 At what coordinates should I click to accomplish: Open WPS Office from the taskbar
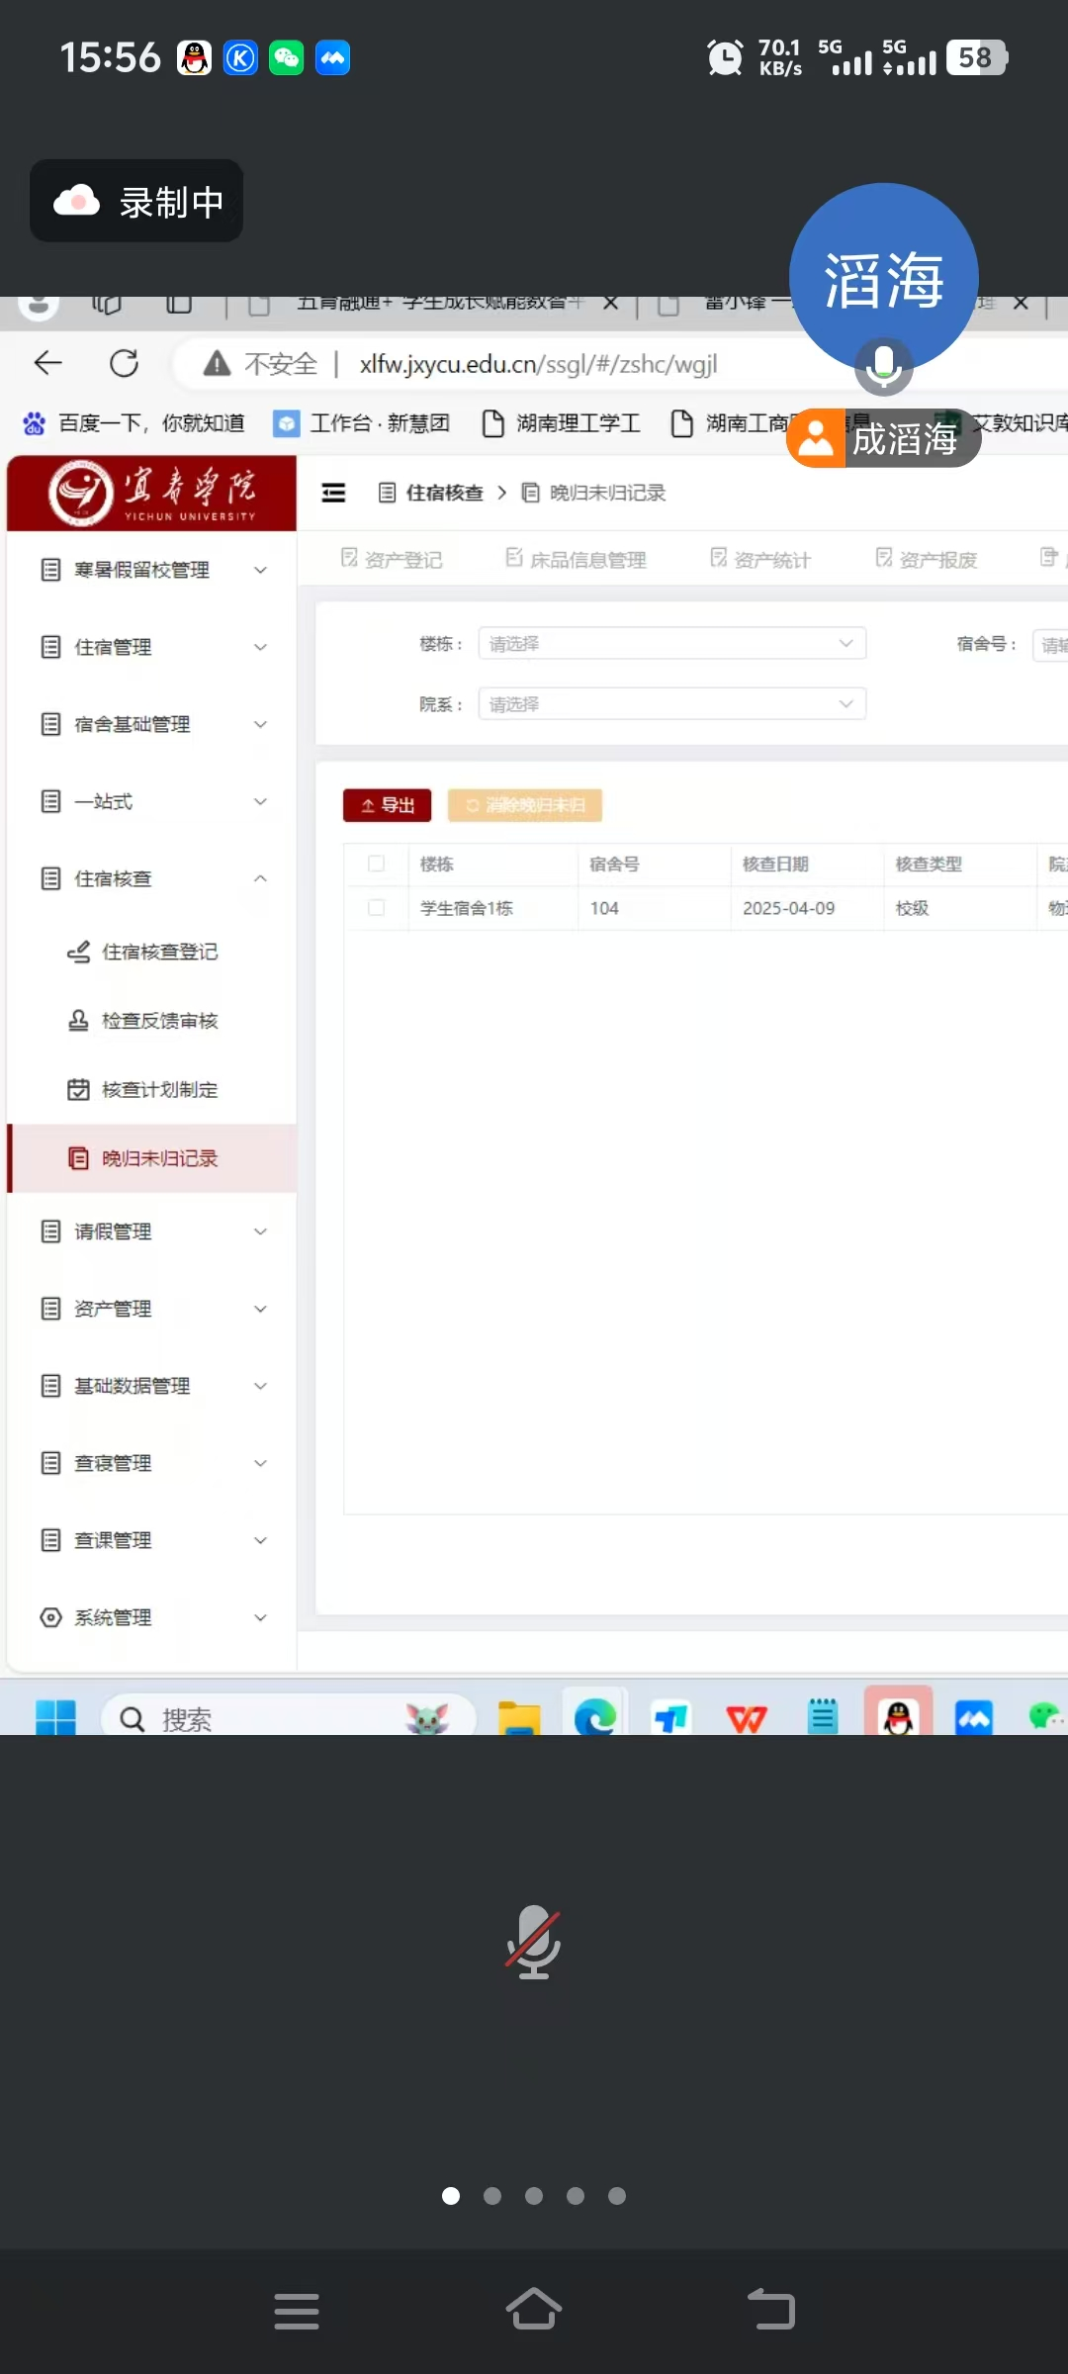click(x=747, y=1718)
